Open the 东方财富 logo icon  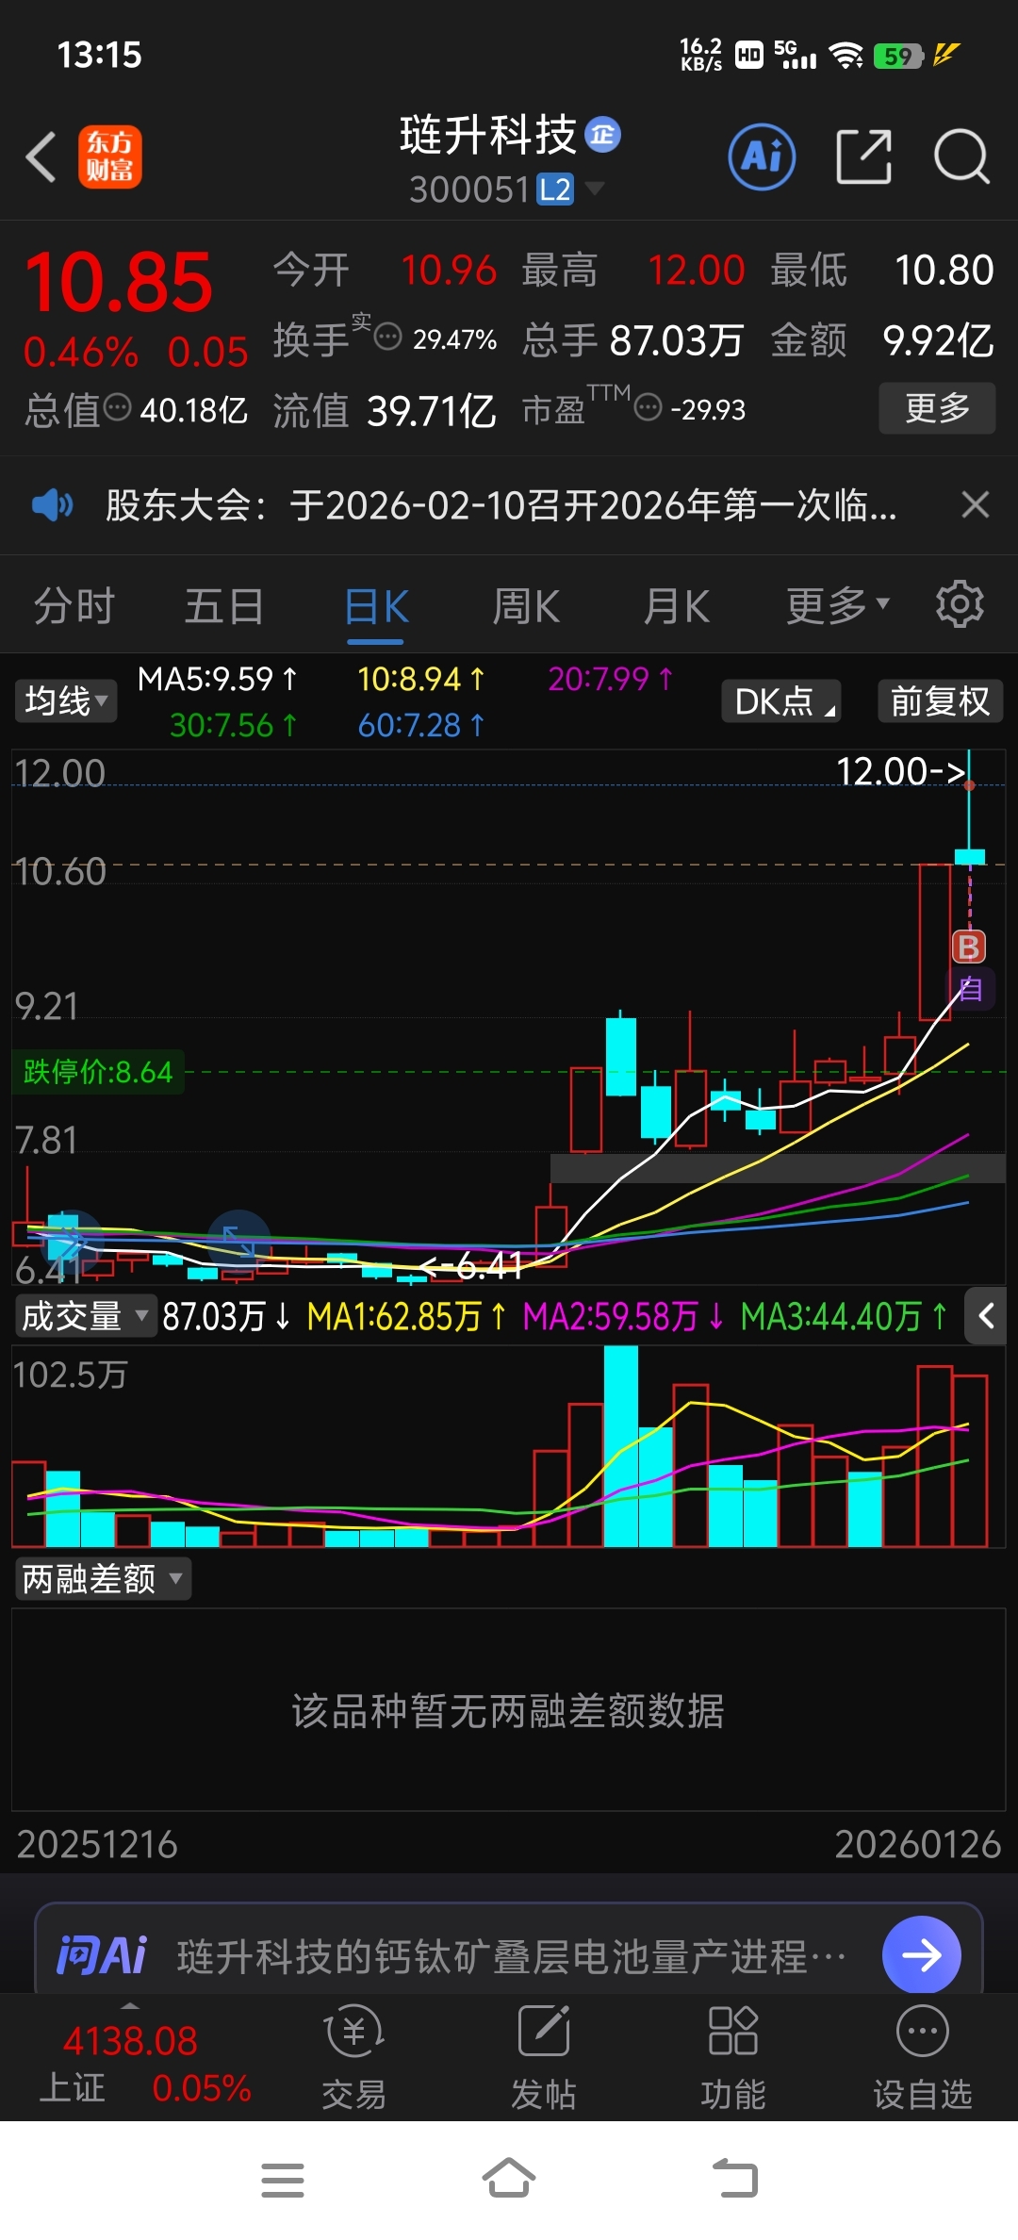(109, 156)
